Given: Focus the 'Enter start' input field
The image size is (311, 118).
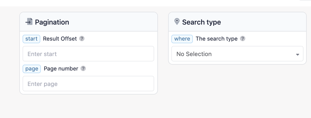Looking at the screenshot, I should (88, 54).
